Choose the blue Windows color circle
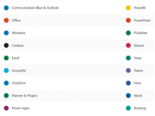 point(6,33)
